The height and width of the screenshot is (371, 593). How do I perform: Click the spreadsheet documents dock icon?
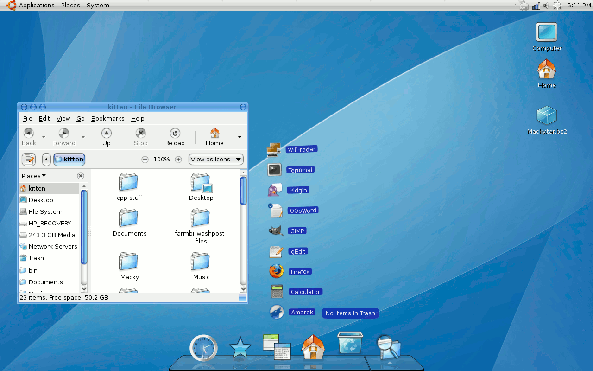277,347
